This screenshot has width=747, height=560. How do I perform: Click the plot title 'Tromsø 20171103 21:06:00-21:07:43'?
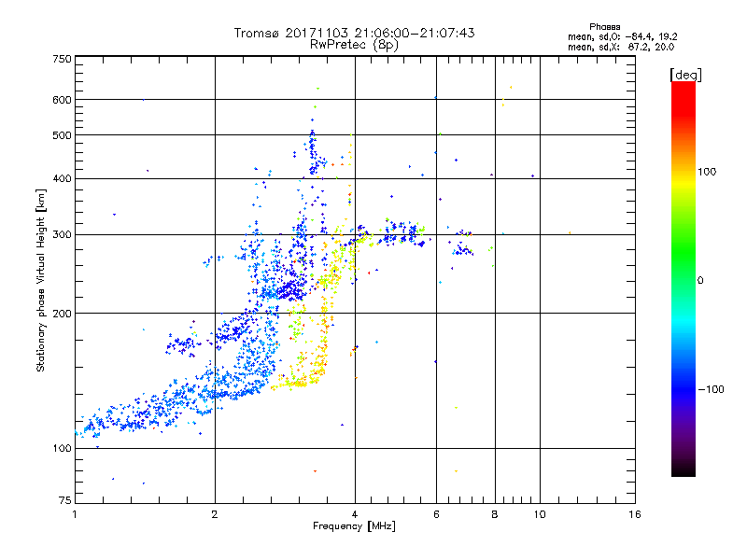pos(354,33)
